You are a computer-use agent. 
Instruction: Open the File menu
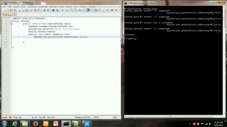coord(4,7)
